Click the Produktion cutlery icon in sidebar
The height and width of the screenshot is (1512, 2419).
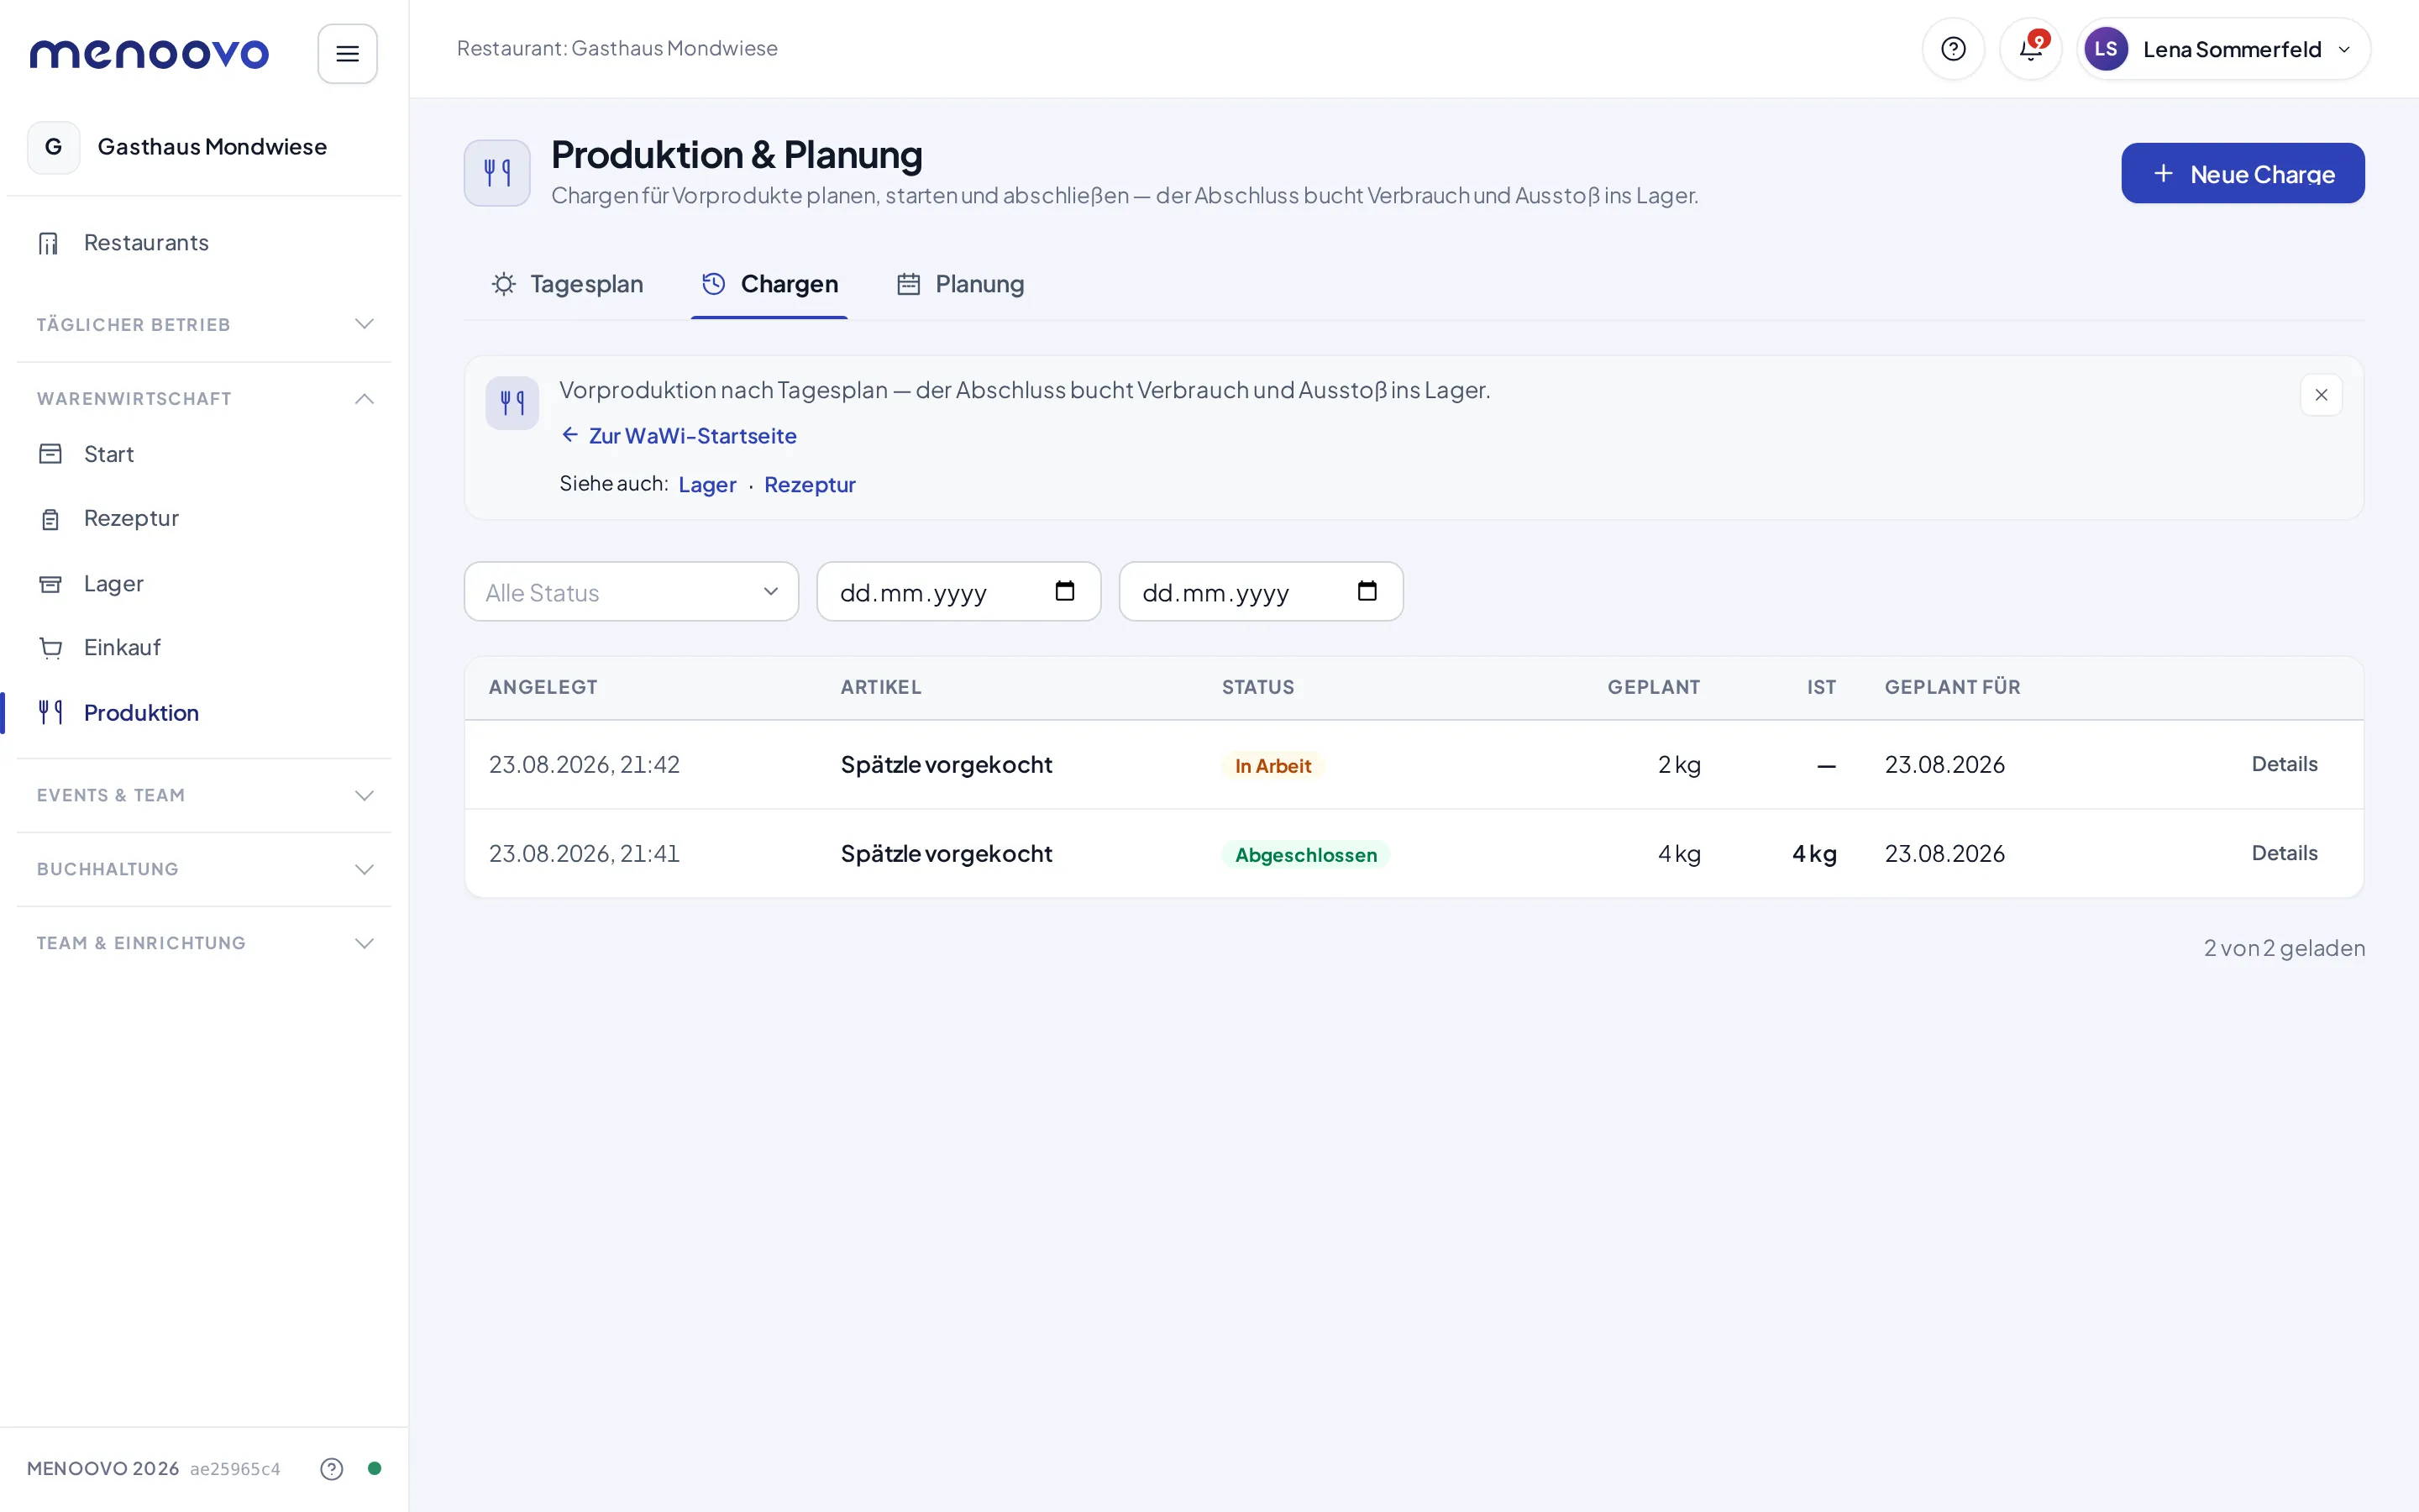(50, 712)
